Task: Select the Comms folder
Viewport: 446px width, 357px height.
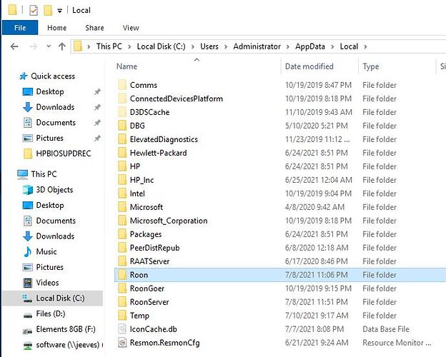Action: [x=144, y=85]
